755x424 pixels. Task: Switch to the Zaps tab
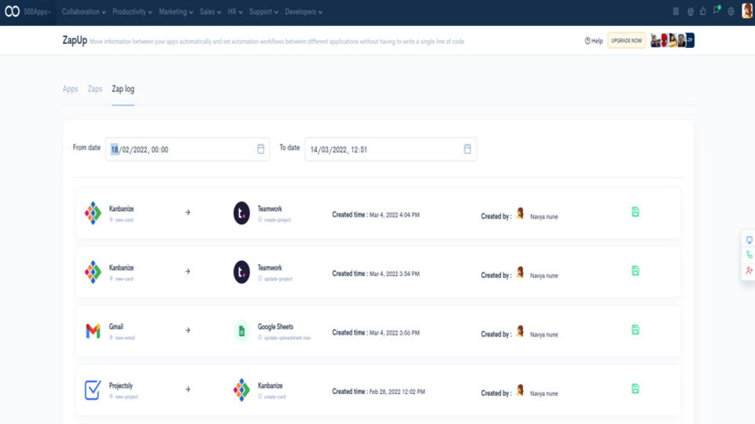pyautogui.click(x=95, y=89)
